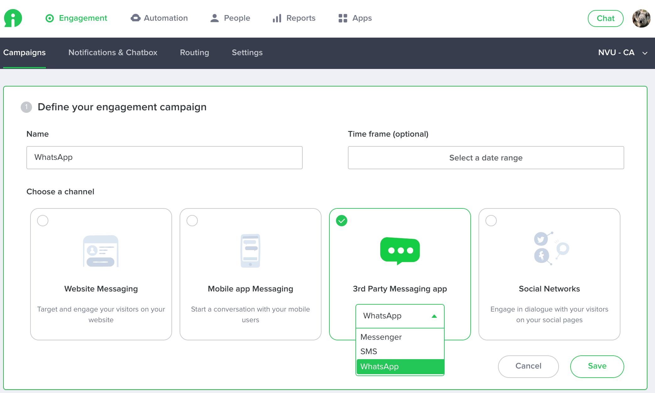Switch to the Routing tab
The width and height of the screenshot is (655, 393).
194,53
